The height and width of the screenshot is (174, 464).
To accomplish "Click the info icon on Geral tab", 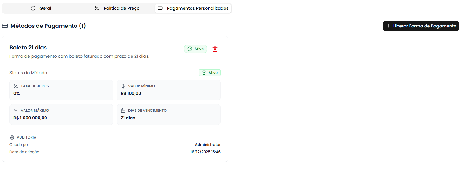I will pyautogui.click(x=33, y=8).
